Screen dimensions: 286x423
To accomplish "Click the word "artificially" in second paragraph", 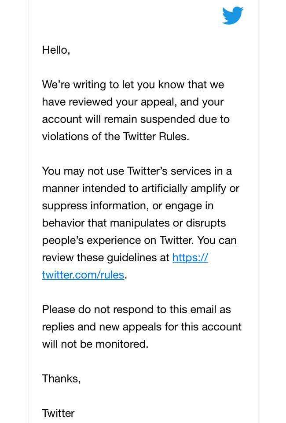I will 165,189.
